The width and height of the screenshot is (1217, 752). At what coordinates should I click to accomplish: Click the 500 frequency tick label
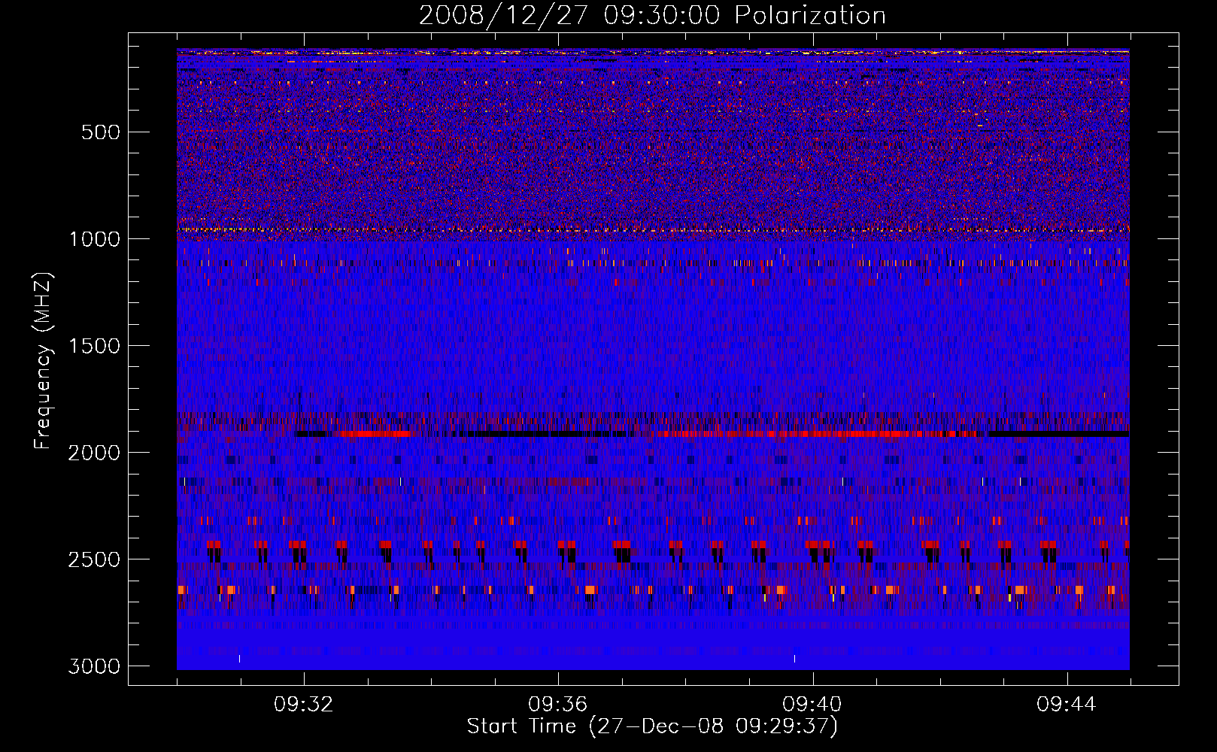pyautogui.click(x=101, y=132)
